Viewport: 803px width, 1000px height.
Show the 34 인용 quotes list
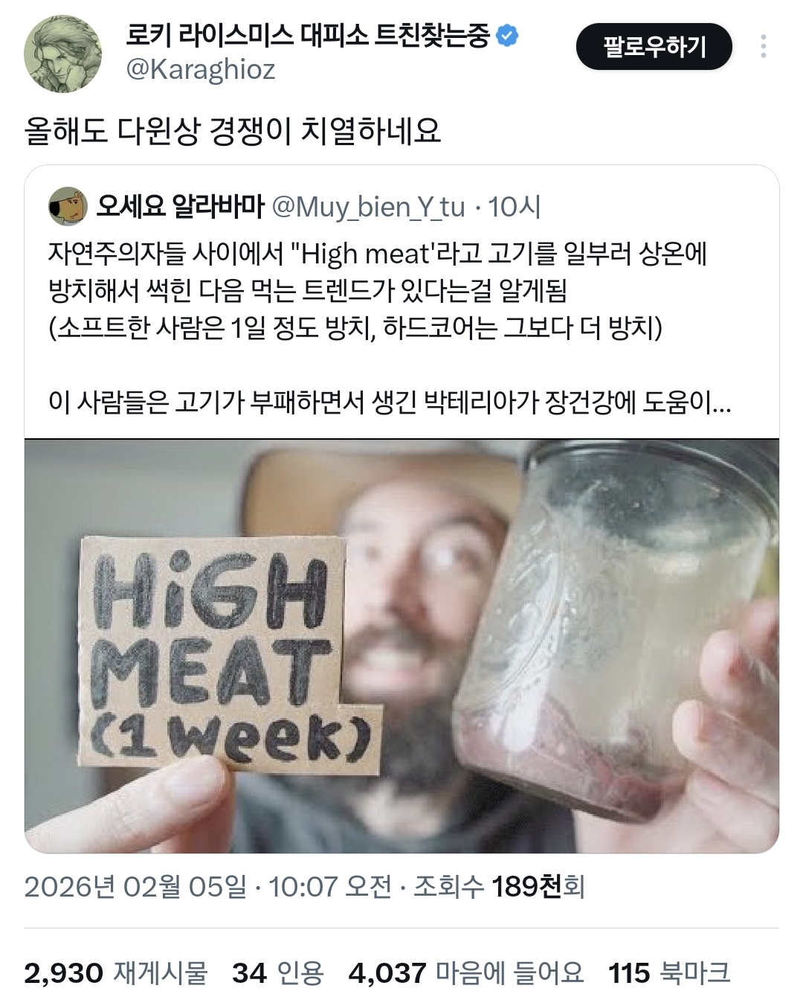pos(278,973)
